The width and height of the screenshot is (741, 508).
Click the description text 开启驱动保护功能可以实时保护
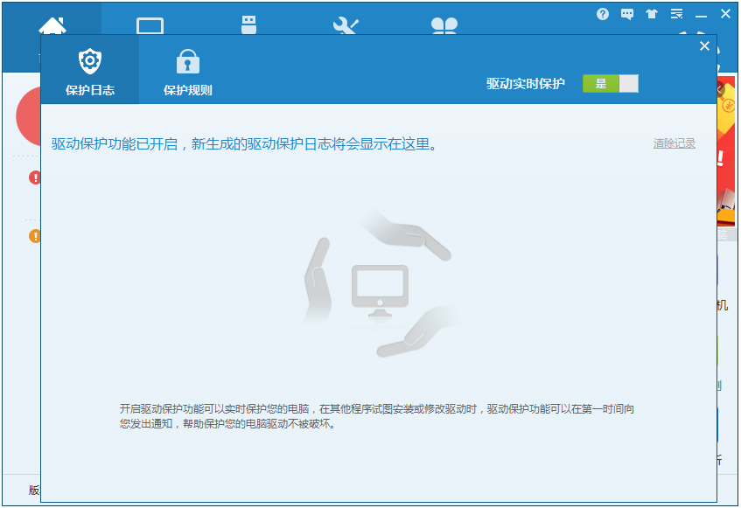pyautogui.click(x=377, y=416)
